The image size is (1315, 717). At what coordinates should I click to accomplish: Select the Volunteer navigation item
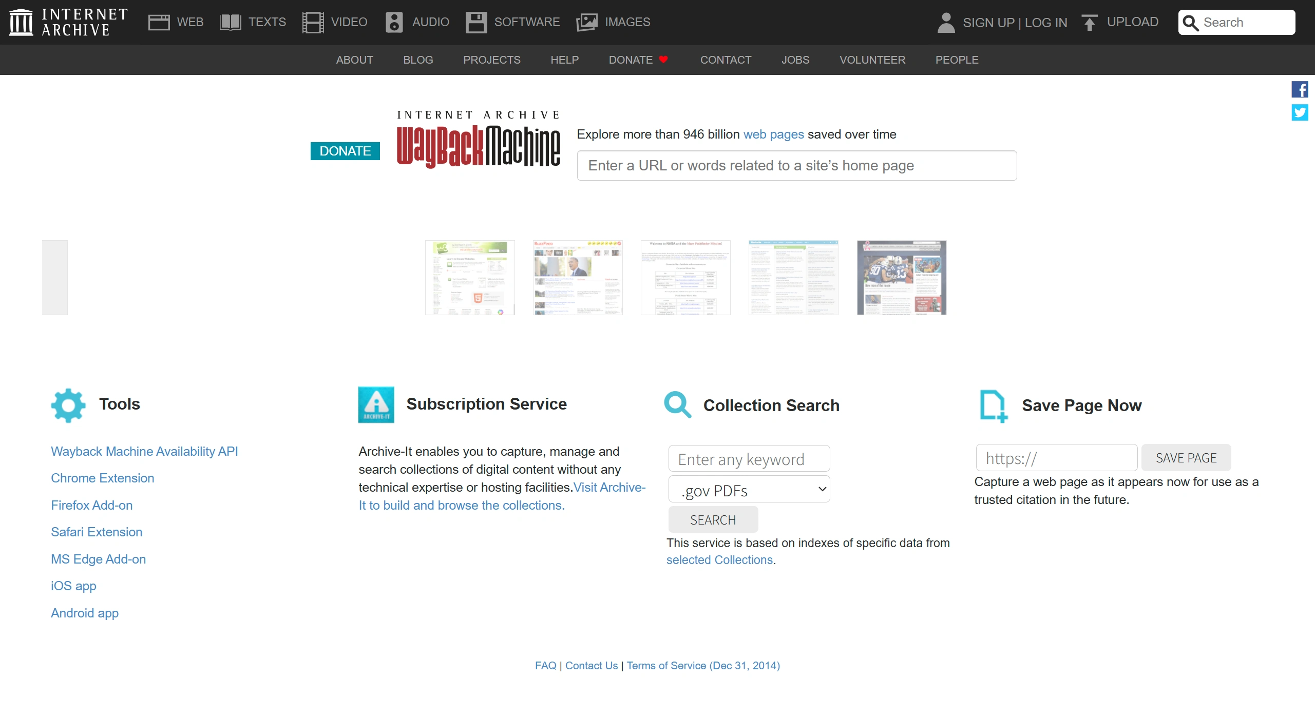(x=872, y=60)
